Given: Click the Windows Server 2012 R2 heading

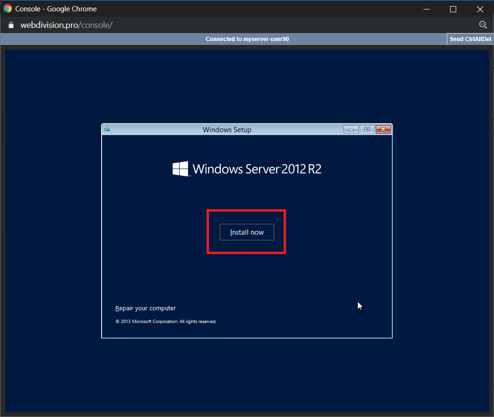Looking at the screenshot, I should 257,169.
